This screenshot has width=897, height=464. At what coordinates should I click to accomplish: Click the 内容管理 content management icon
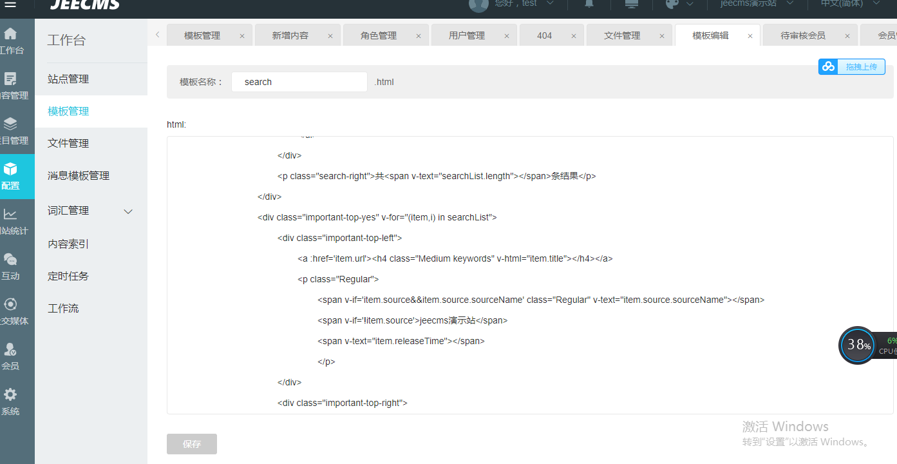(x=11, y=79)
